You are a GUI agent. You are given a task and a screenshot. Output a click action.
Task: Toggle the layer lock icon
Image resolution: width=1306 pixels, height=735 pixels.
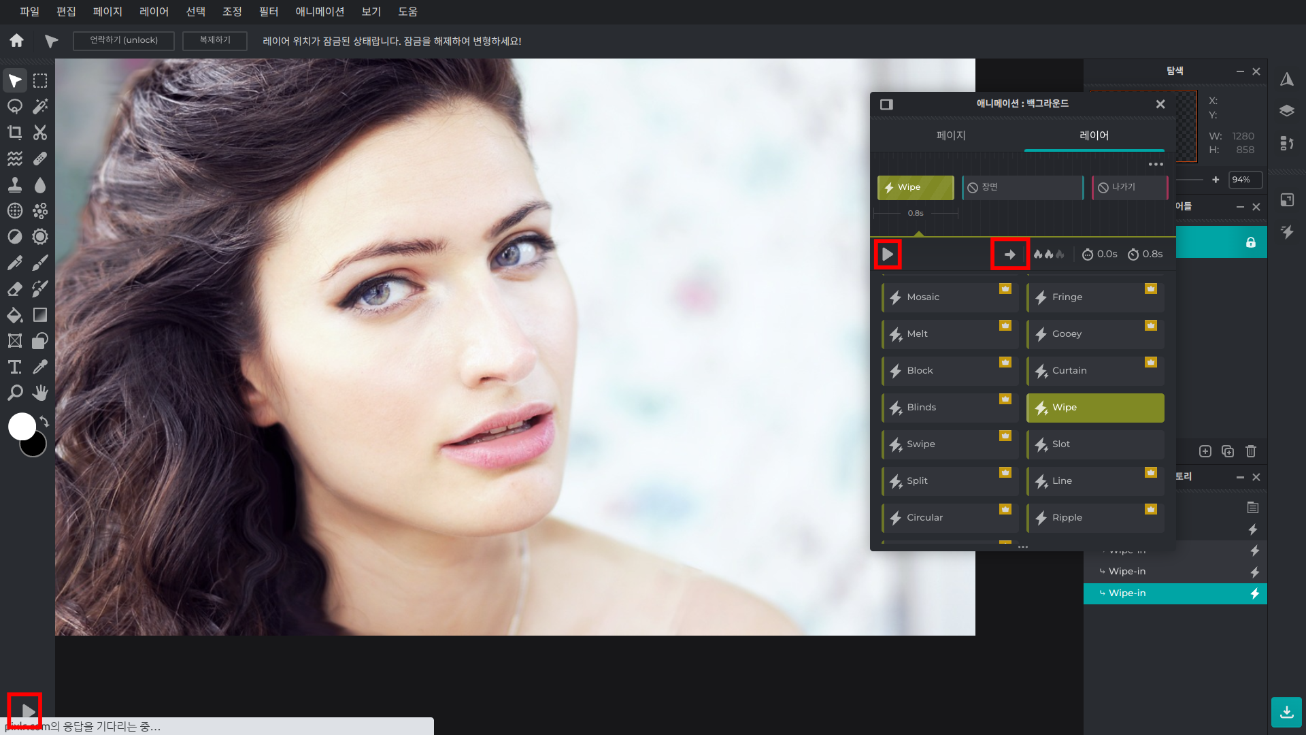coord(1250,242)
